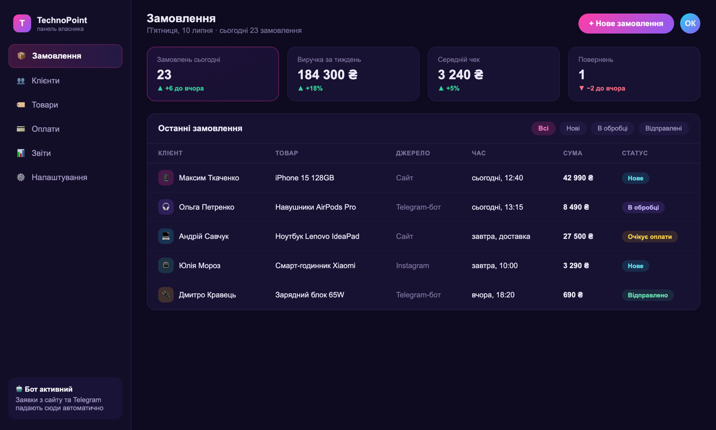Select the Товари tag icon
The height and width of the screenshot is (430, 716).
click(21, 105)
